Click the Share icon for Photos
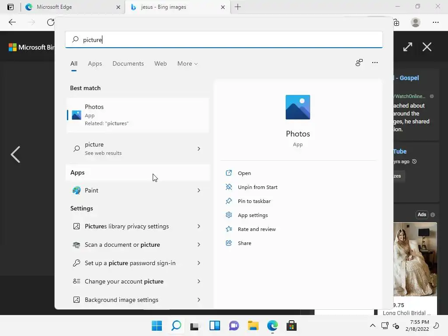The width and height of the screenshot is (448, 336). [228, 243]
